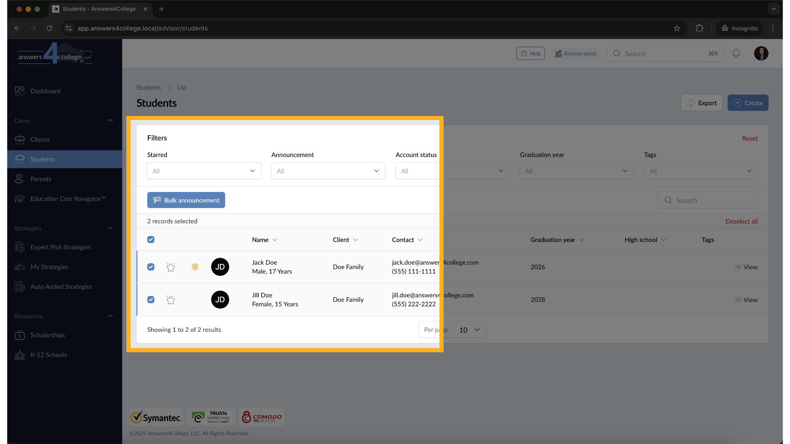The height and width of the screenshot is (444, 790).
Task: Open Expert Pick Strategies from the sidebar
Action: [x=60, y=247]
